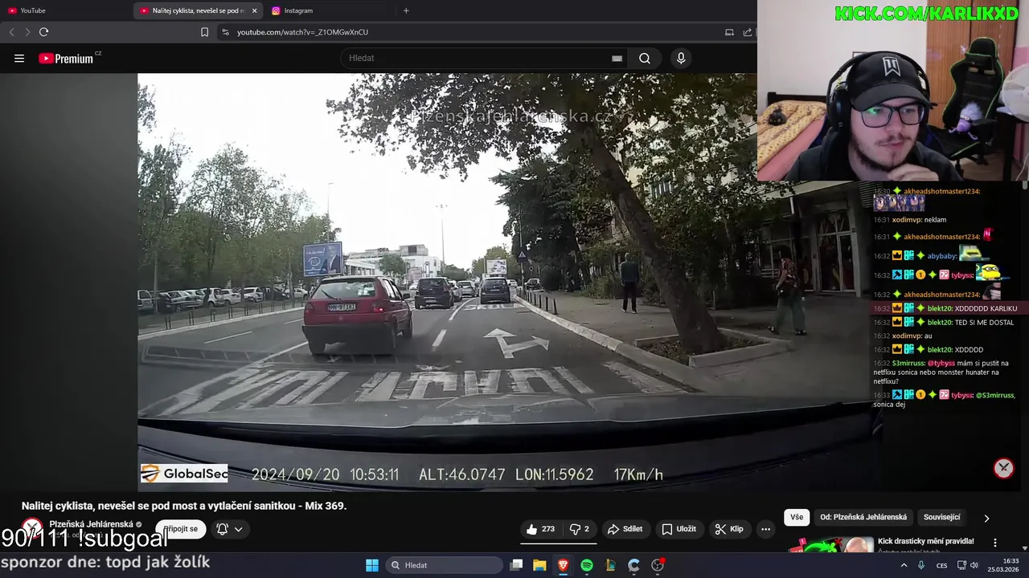Viewport: 1029px width, 578px height.
Task: Close the Nalitej cyklista tab
Action: 255,10
